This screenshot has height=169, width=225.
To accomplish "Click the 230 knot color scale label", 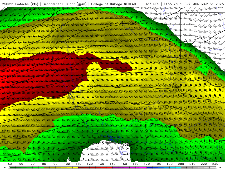I will 215,164.
